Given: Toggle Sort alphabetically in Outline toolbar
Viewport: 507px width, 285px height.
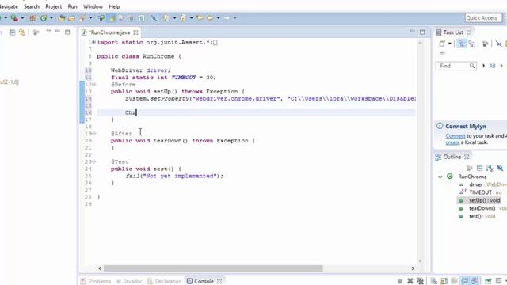Looking at the screenshot, I should click(490, 168).
